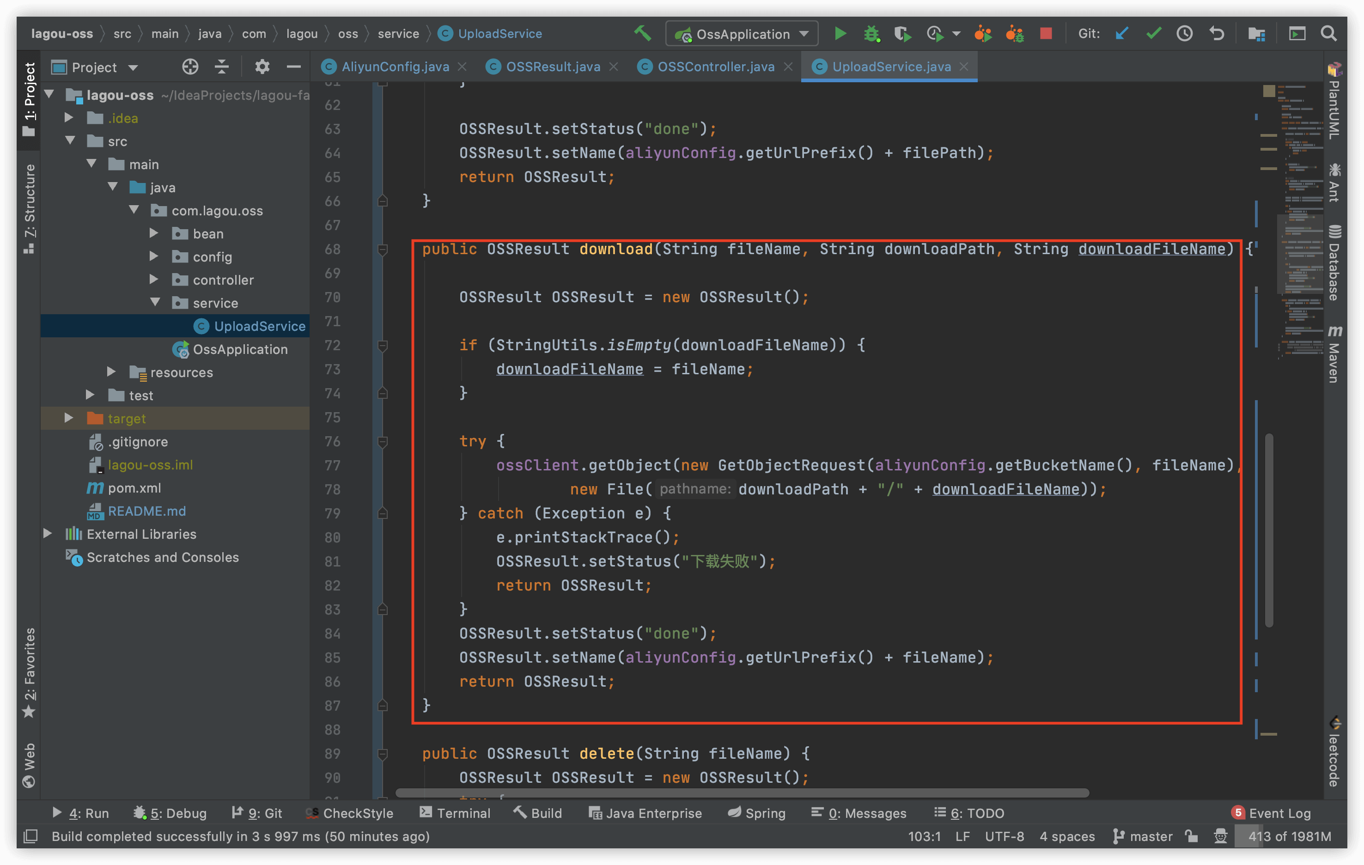Viewport: 1364px width, 865px height.
Task: Expand the resources folder
Action: 111,372
